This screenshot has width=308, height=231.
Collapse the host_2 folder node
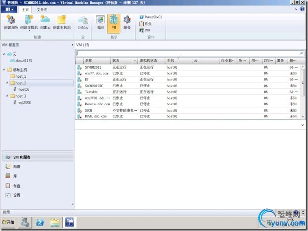[x=7, y=83]
